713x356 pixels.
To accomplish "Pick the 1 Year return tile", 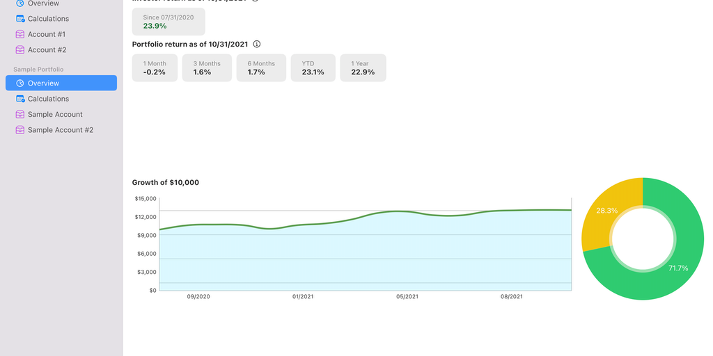I will (x=363, y=68).
